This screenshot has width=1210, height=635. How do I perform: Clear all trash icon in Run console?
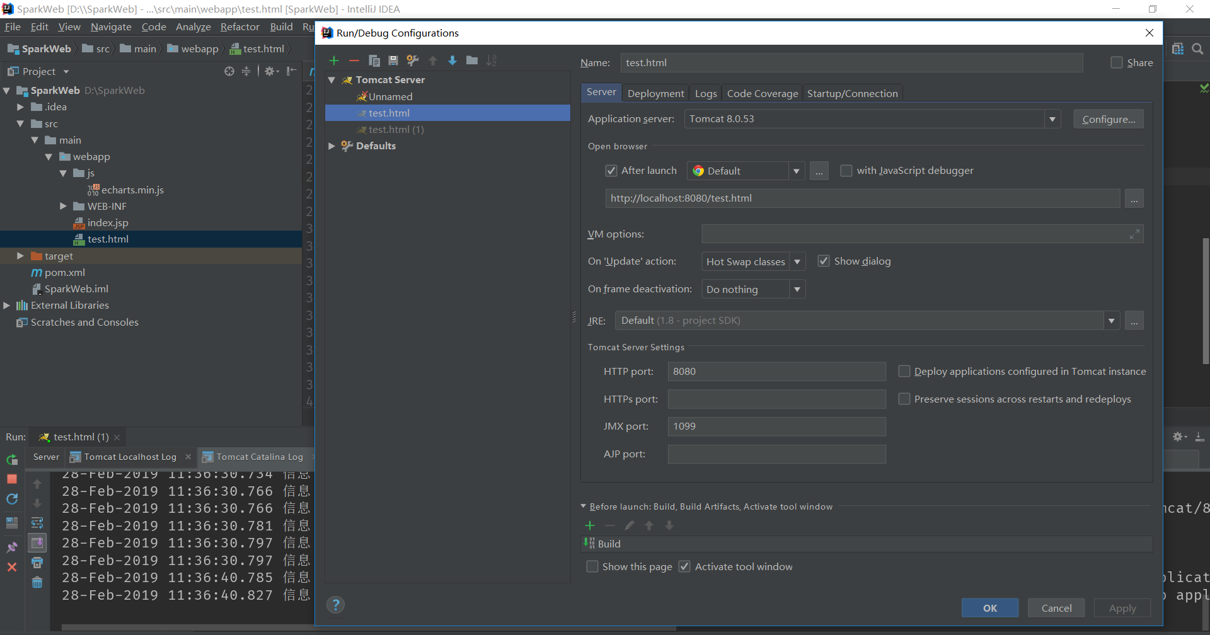pyautogui.click(x=37, y=582)
